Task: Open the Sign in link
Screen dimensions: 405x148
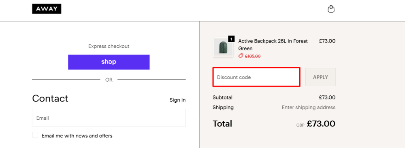Action: pos(177,100)
